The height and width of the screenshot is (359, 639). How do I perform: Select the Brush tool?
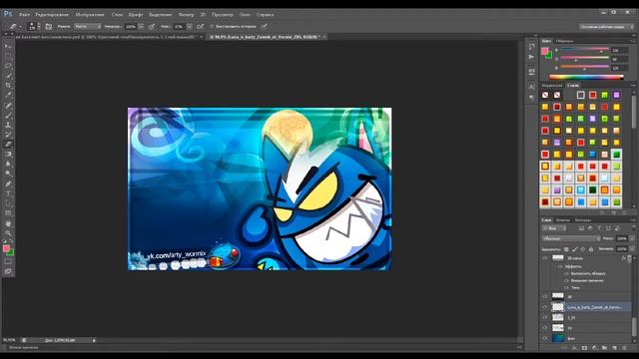[8, 116]
